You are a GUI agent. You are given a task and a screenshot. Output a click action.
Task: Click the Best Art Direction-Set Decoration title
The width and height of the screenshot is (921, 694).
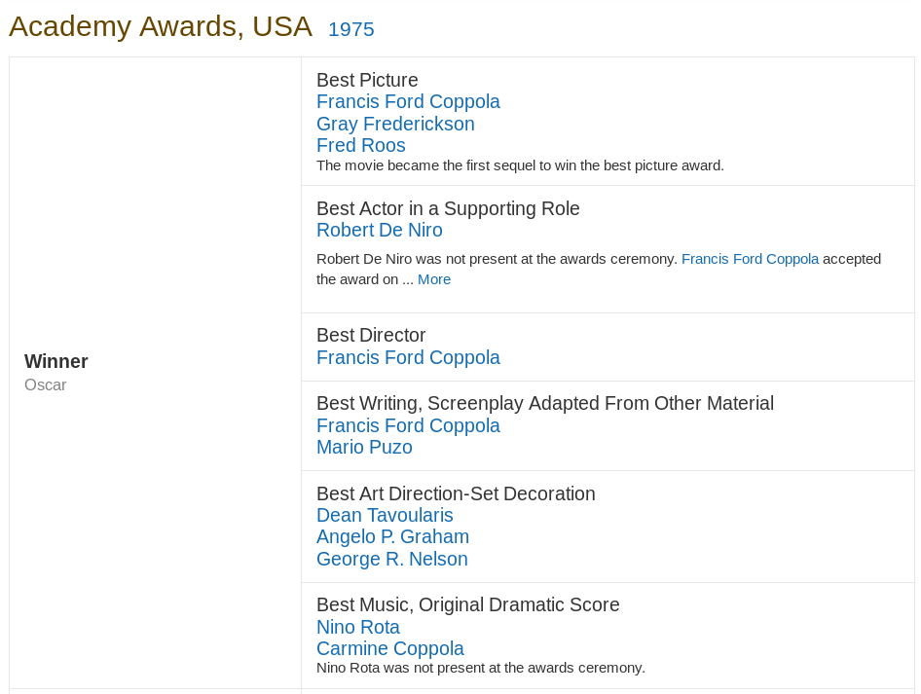pos(456,493)
